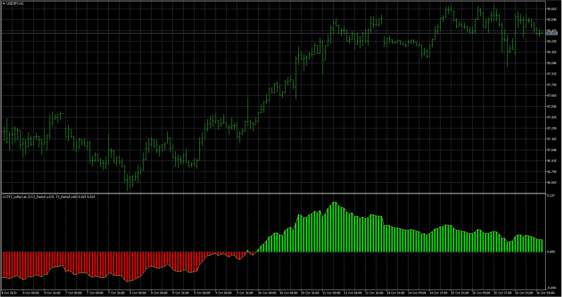Screen dimensions: 562x297
Task: Click the 10 Oct 08:00 time label
Action: [288, 293]
